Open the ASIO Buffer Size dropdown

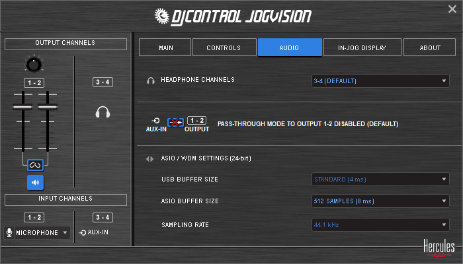(x=380, y=201)
